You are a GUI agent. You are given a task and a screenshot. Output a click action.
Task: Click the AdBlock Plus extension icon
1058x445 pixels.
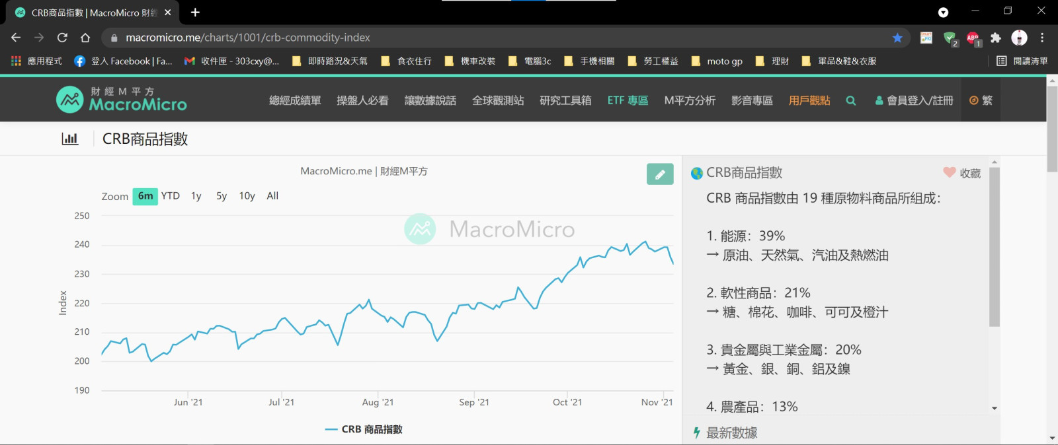pos(973,38)
